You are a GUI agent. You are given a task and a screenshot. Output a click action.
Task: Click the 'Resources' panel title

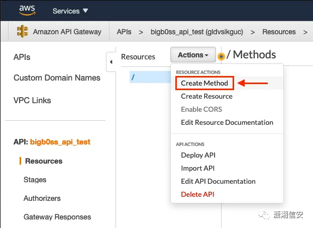(x=138, y=57)
